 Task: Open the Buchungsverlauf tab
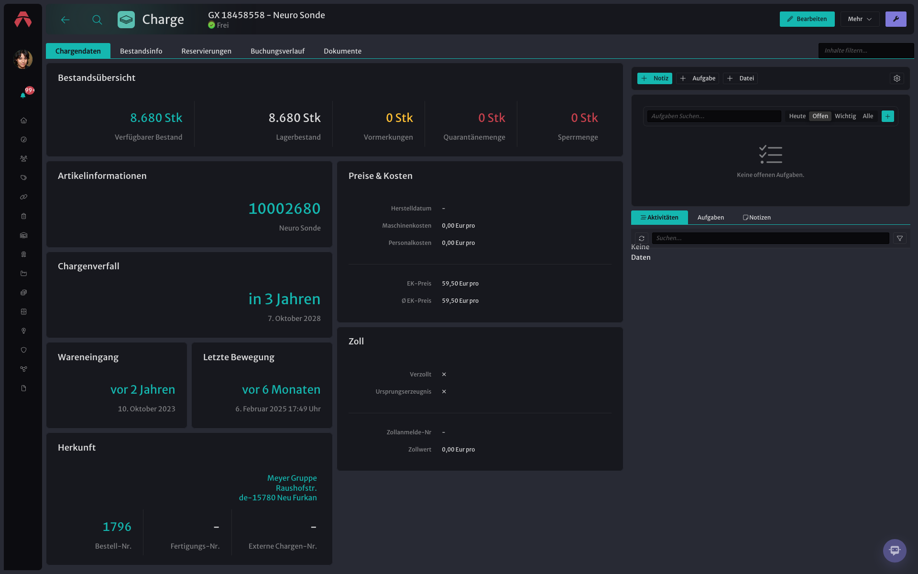pyautogui.click(x=277, y=51)
